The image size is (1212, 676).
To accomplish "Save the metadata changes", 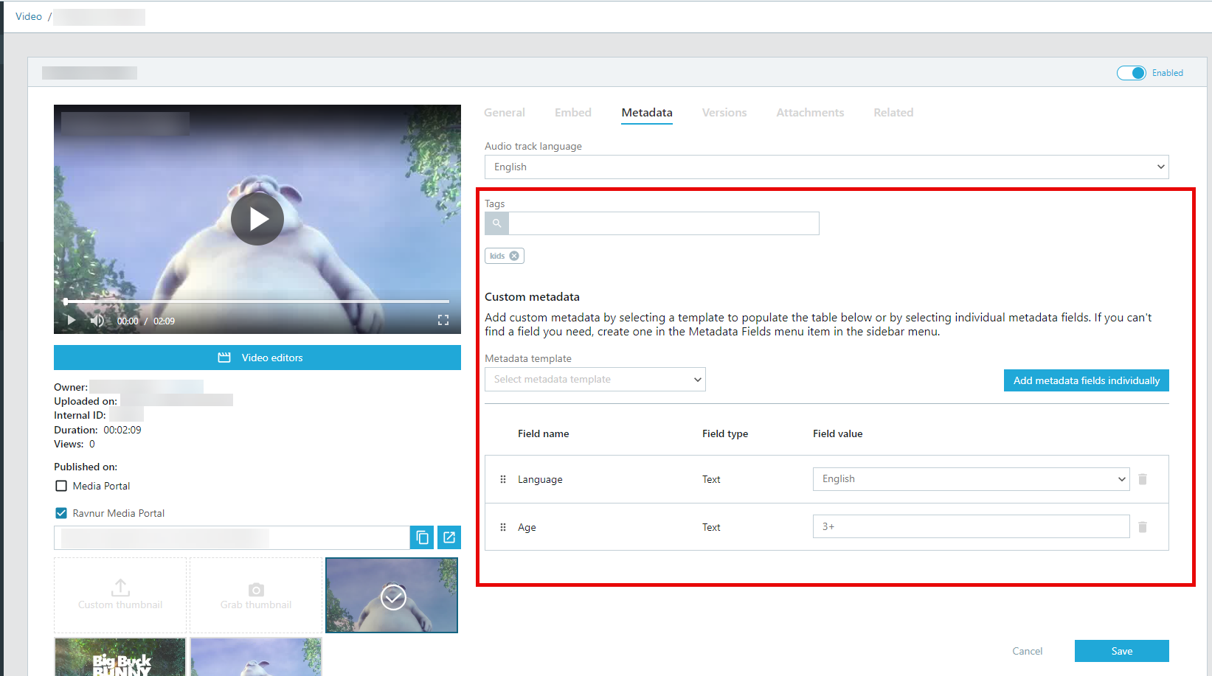I will click(x=1122, y=651).
